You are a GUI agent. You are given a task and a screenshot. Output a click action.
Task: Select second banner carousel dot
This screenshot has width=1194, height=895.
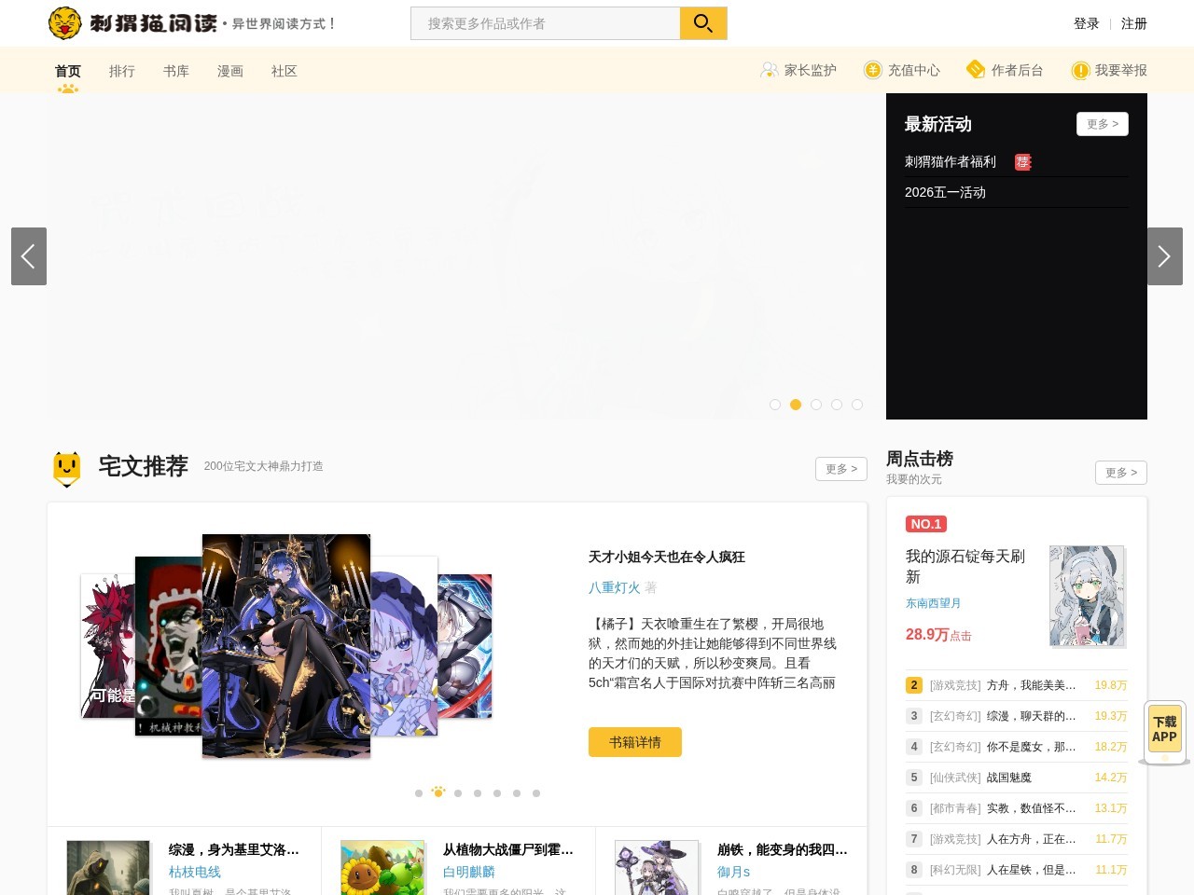click(x=796, y=405)
